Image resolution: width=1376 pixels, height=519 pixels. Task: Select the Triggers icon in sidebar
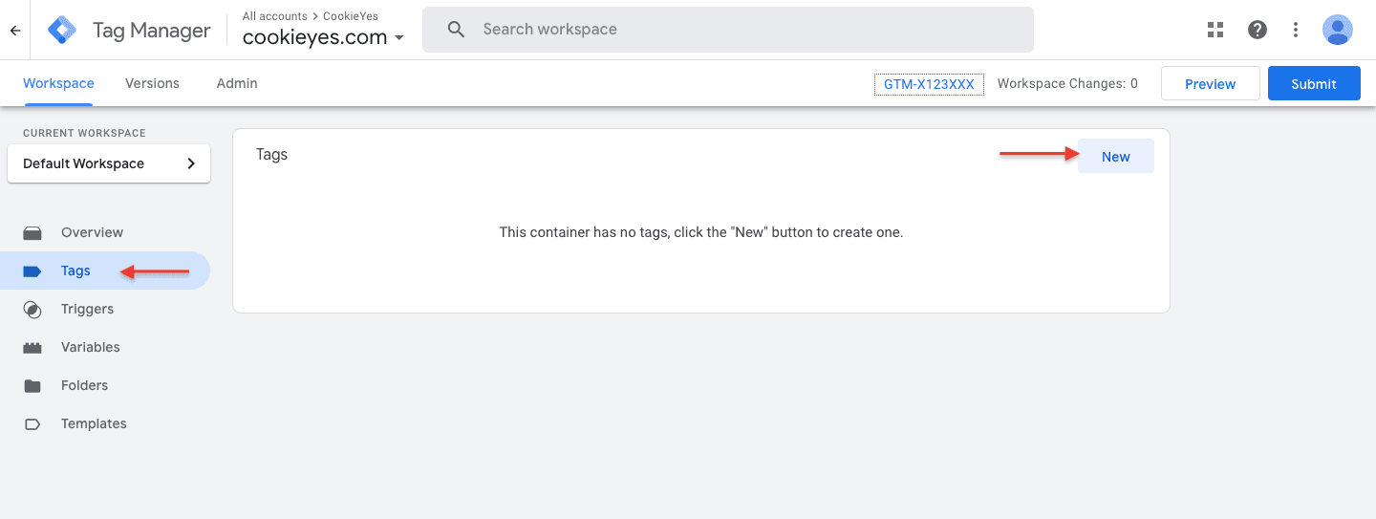pyautogui.click(x=32, y=309)
